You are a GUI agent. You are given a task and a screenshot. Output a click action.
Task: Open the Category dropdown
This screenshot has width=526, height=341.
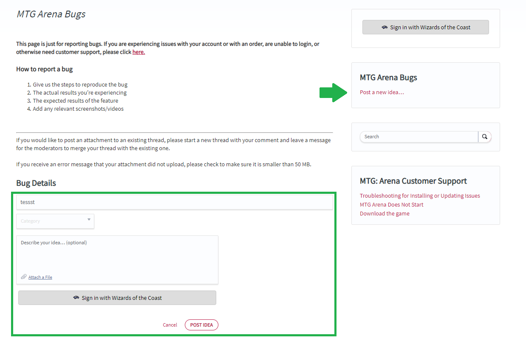[55, 221]
